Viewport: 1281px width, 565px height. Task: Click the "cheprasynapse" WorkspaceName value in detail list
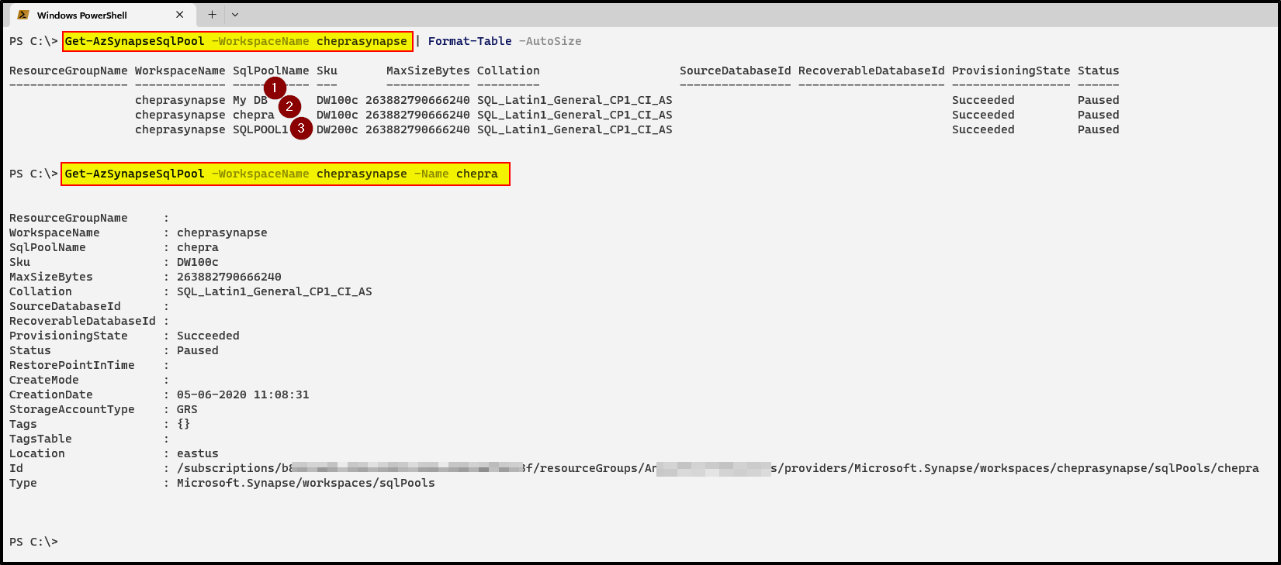(222, 233)
